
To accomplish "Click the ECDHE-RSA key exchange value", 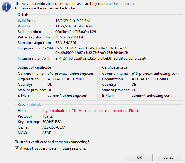I will (x=53, y=122).
